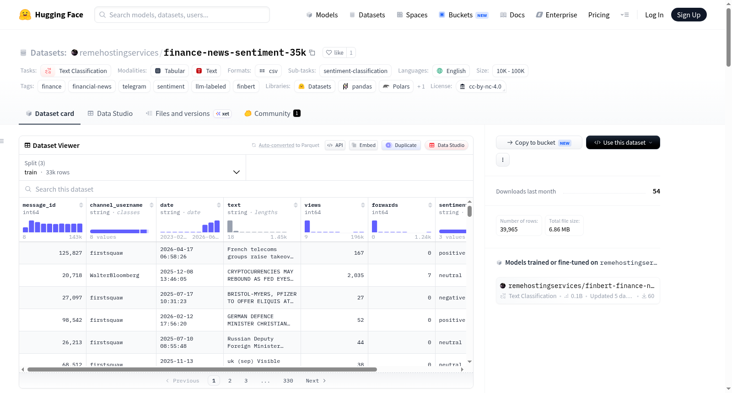Open the more options three-dot button
This screenshot has height=393, width=732.
(503, 160)
